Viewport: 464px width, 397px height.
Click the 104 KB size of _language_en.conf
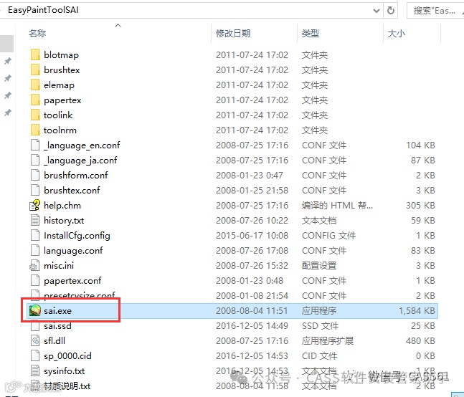pos(420,145)
